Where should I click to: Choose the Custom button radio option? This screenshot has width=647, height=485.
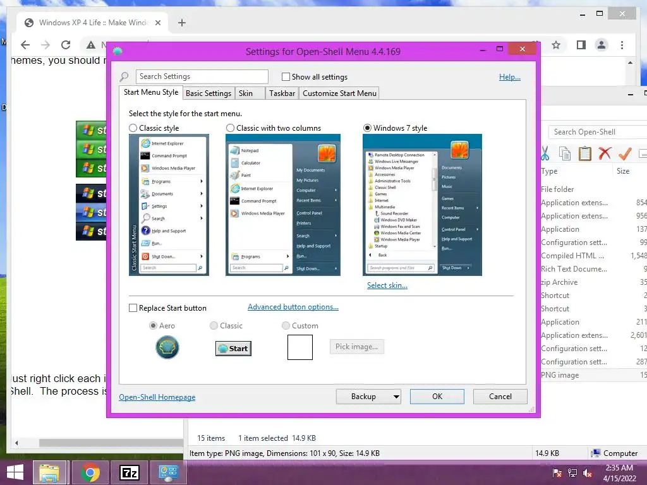point(286,326)
